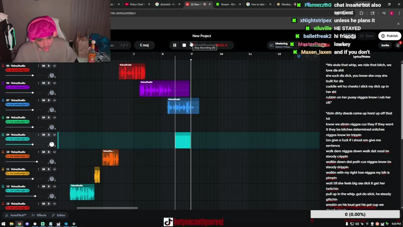Click the microphone icon on track 09

[x=3, y=135]
